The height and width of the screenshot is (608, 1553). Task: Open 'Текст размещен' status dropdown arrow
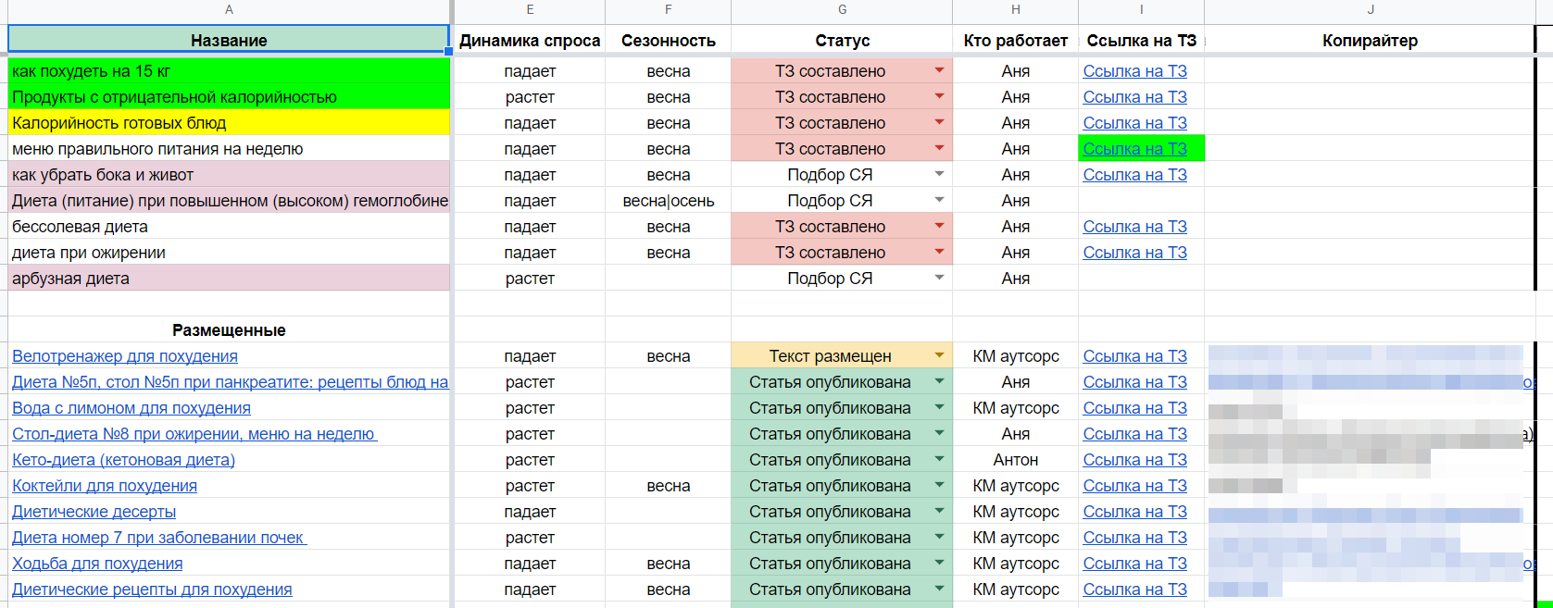[x=939, y=355]
